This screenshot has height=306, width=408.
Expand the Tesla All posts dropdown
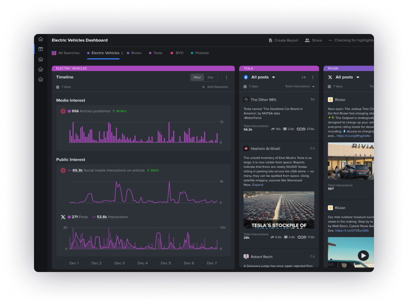click(273, 77)
